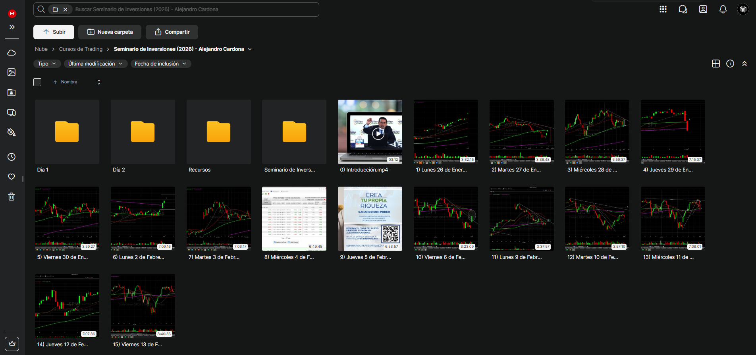Screen dimensions: 756x355
Task: Open Rubbish bin in sidebar
Action: pyautogui.click(x=12, y=197)
